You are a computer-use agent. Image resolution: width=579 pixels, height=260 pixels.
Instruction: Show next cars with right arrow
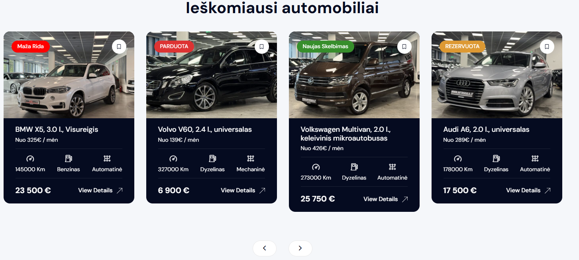pyautogui.click(x=300, y=248)
